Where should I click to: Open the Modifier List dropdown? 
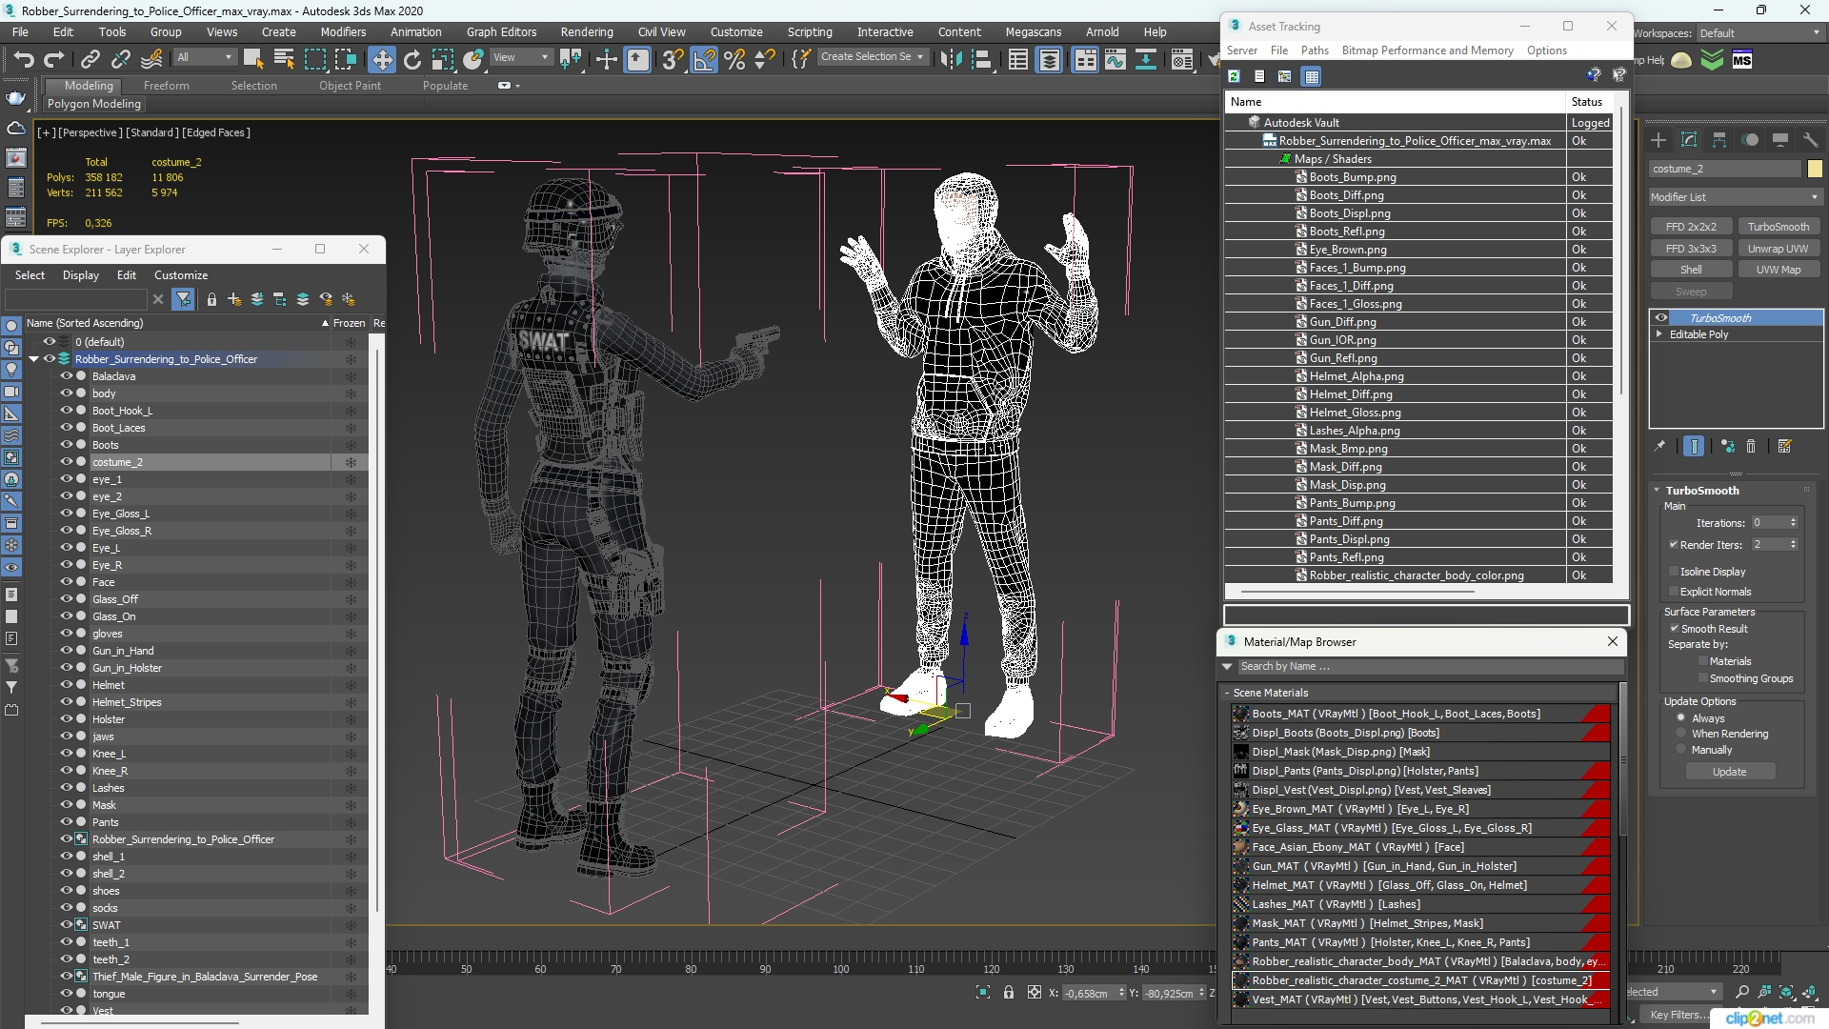point(1736,197)
